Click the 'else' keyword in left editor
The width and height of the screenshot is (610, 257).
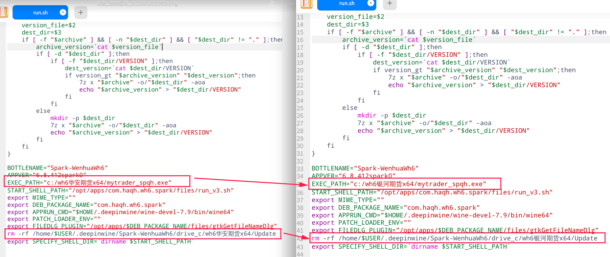point(43,111)
